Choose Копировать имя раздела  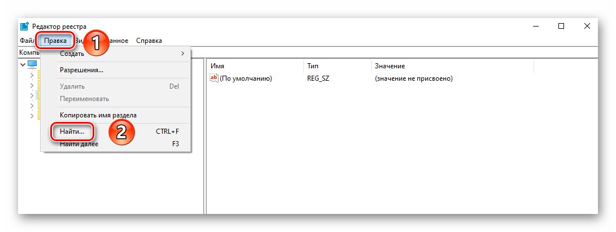[x=116, y=115]
